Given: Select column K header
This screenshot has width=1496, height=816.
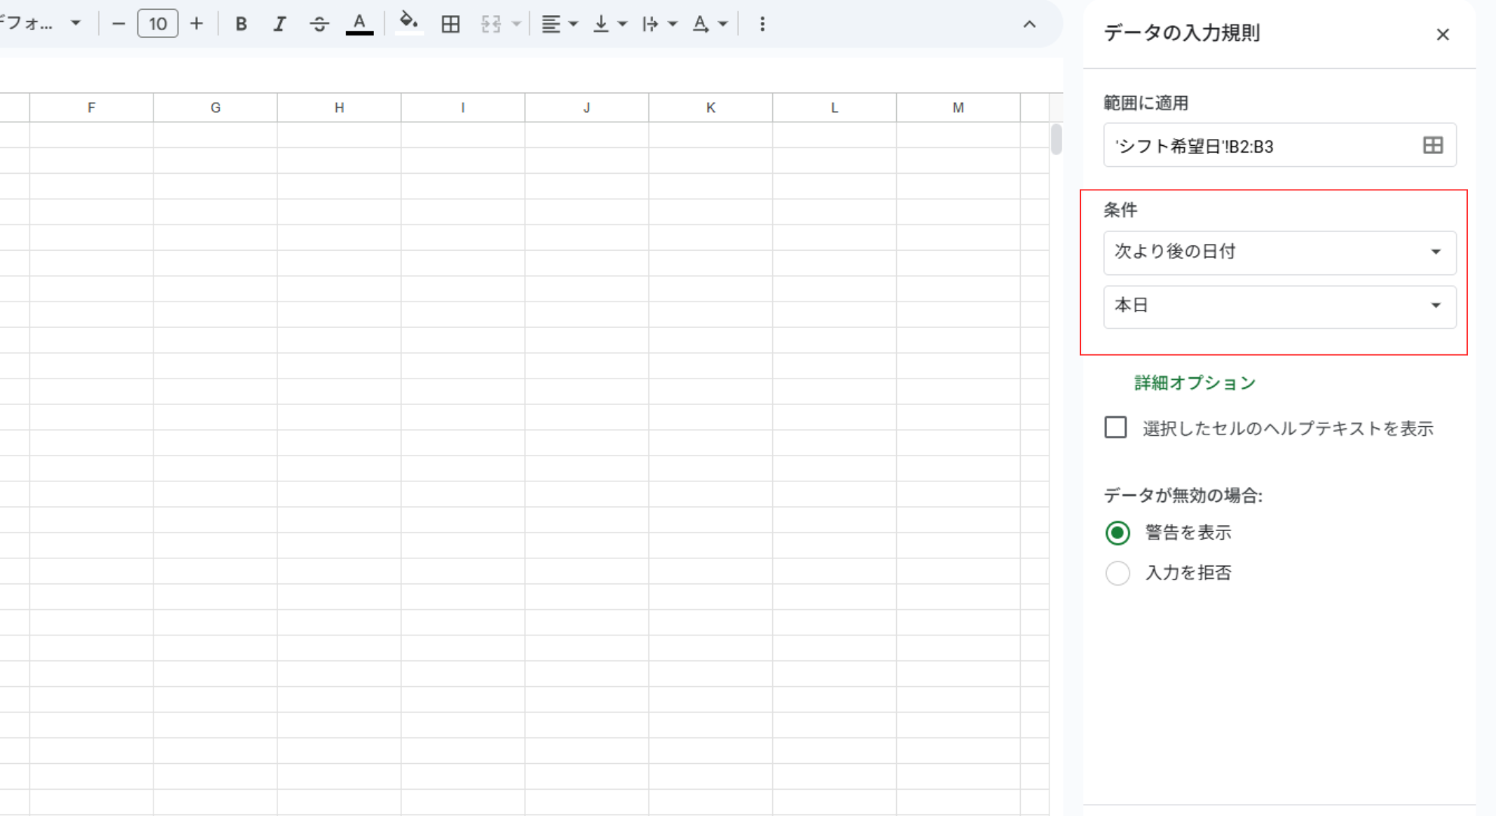Looking at the screenshot, I should pyautogui.click(x=711, y=107).
